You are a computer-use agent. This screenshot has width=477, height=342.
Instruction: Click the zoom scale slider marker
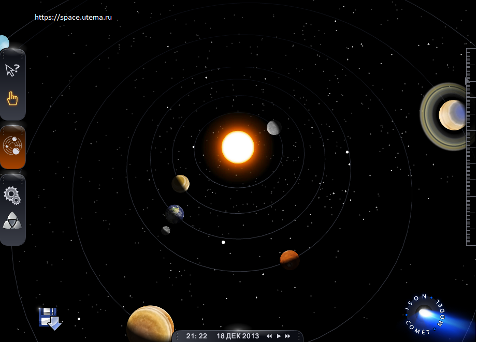pyautogui.click(x=467, y=81)
